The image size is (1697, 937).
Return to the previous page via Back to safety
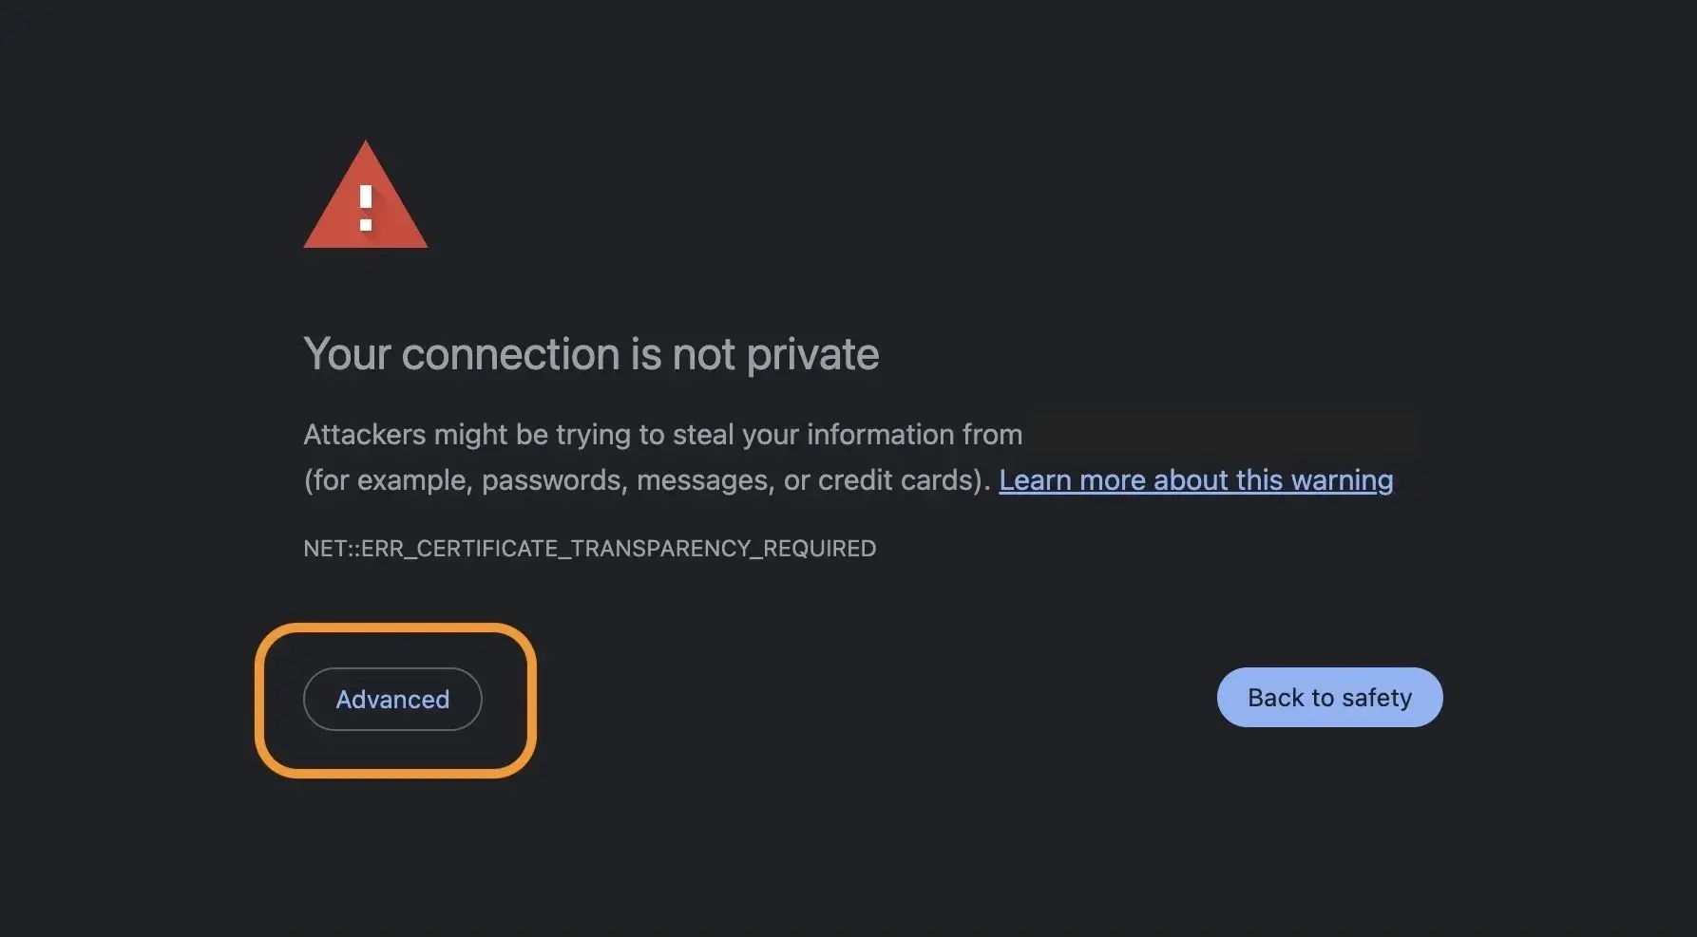click(1329, 698)
